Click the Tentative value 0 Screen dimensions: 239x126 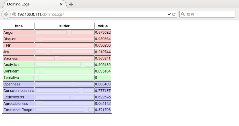tap(96, 78)
